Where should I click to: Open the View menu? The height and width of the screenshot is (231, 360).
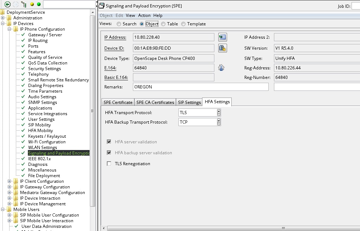(x=130, y=15)
